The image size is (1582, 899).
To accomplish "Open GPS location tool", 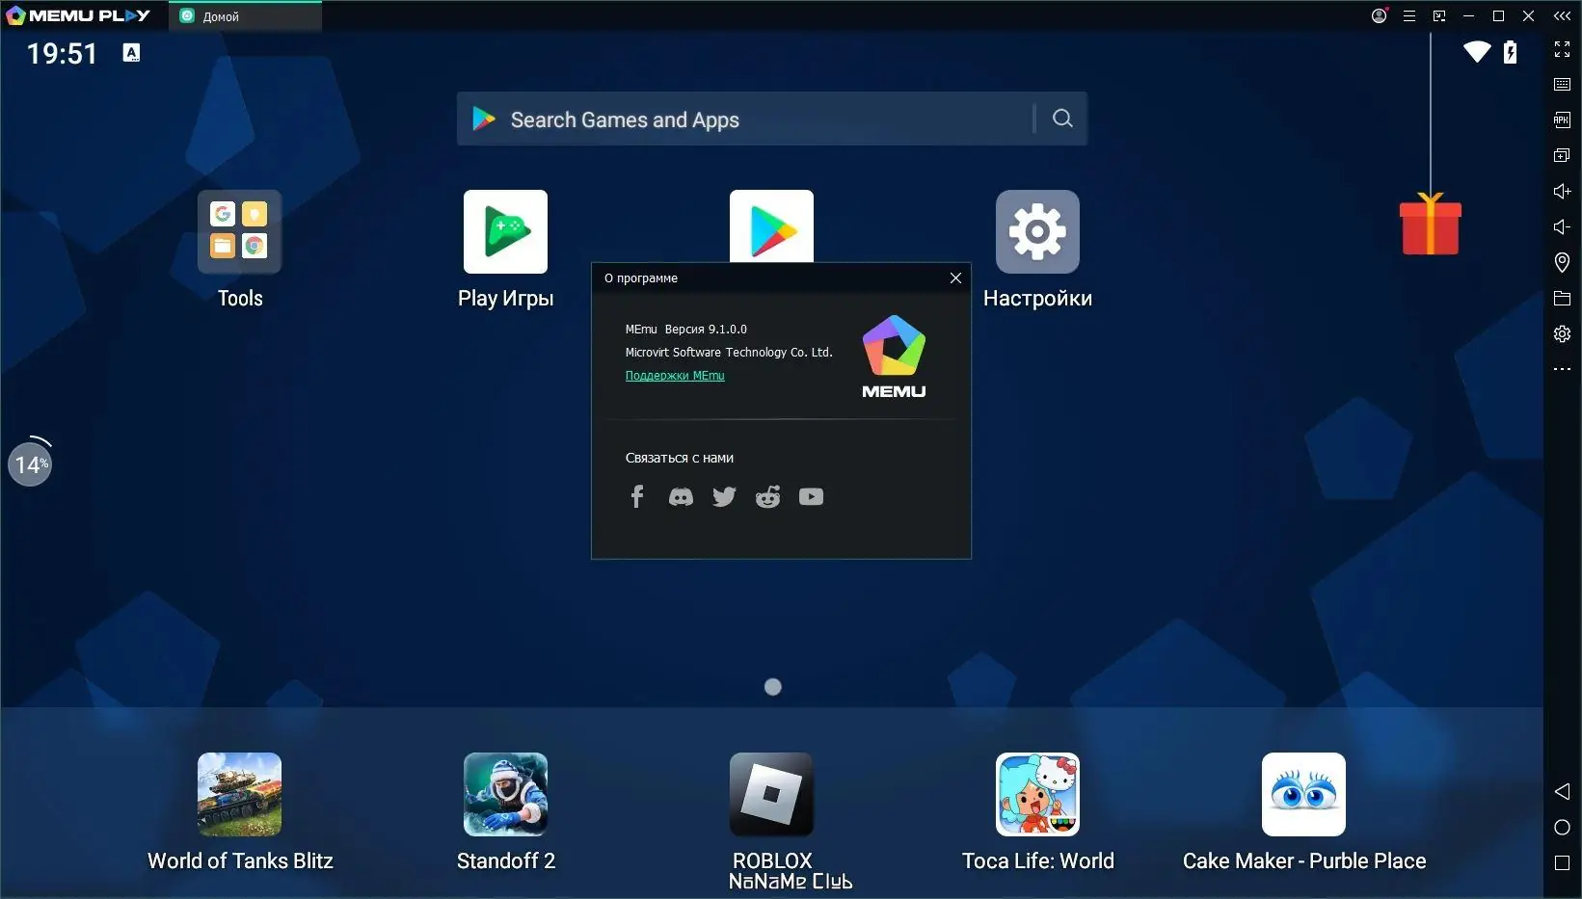I will point(1563,262).
